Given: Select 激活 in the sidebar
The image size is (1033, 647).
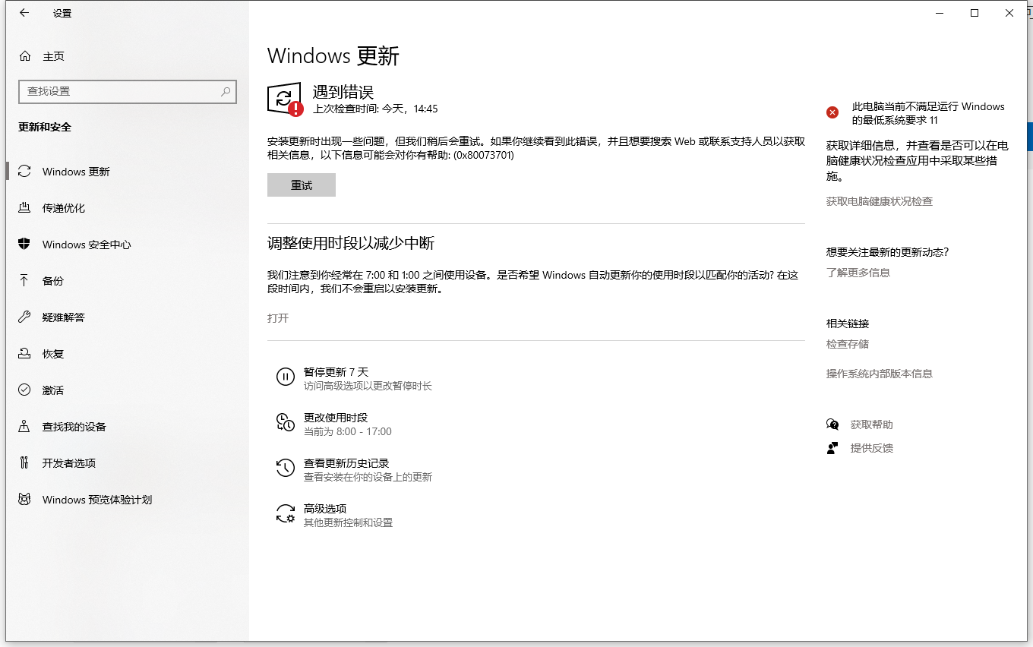Looking at the screenshot, I should point(53,390).
